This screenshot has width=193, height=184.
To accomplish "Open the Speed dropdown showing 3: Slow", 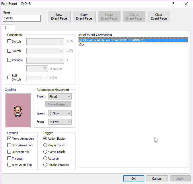I will 60,113.
